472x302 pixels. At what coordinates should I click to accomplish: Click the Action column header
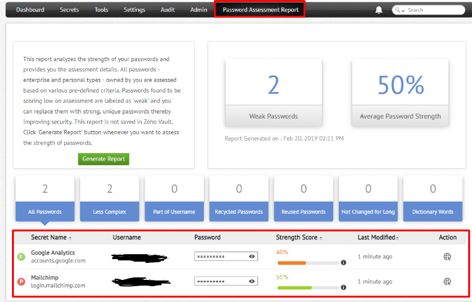pyautogui.click(x=447, y=237)
